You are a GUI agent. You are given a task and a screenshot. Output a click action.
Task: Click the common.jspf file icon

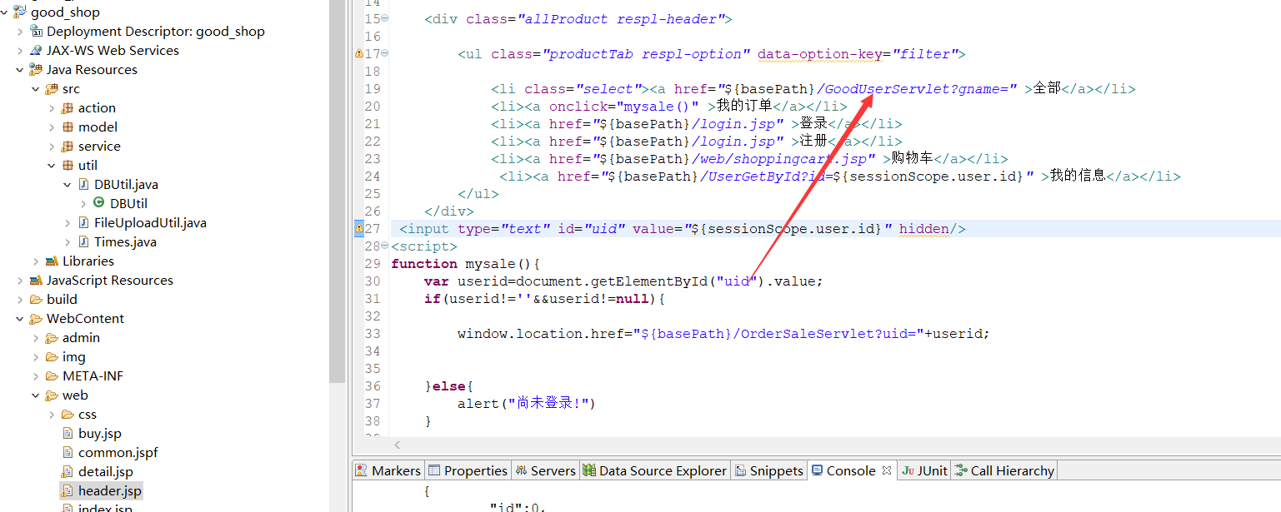68,452
